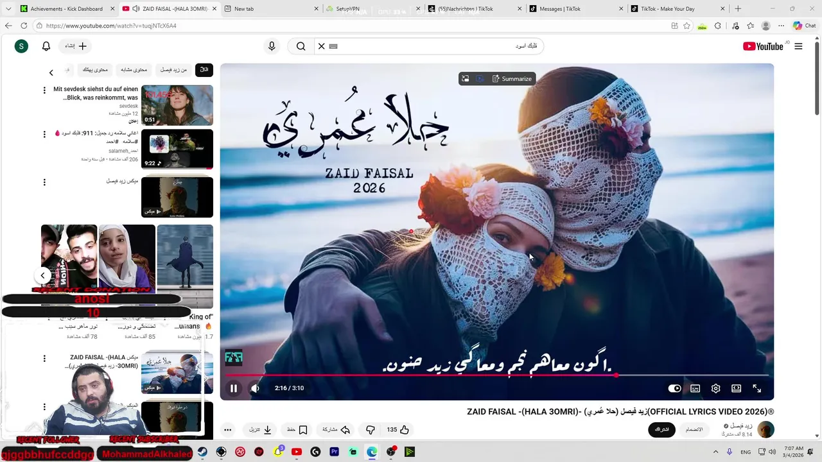Start voice search with microphone

pyautogui.click(x=272, y=46)
